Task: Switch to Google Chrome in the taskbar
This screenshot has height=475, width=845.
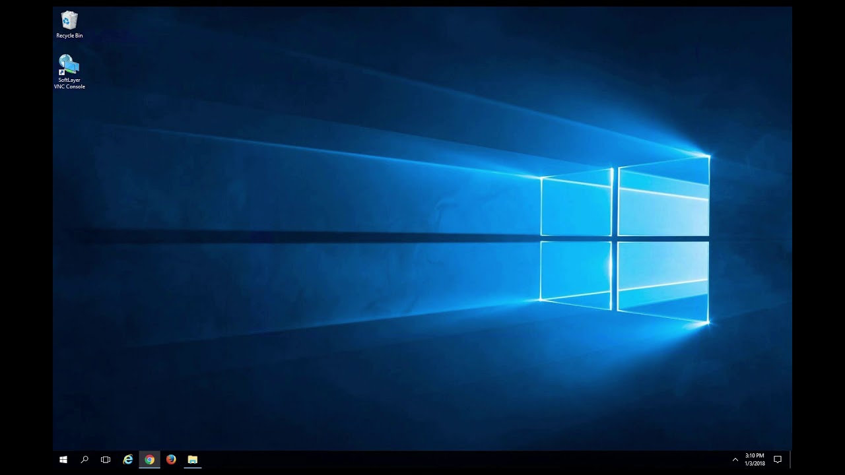Action: [x=150, y=460]
